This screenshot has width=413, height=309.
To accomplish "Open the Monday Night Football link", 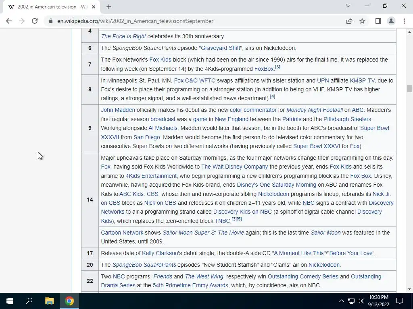I will [x=315, y=110].
